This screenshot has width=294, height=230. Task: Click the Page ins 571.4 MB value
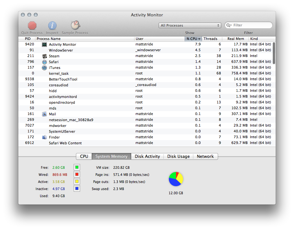(x=131, y=175)
